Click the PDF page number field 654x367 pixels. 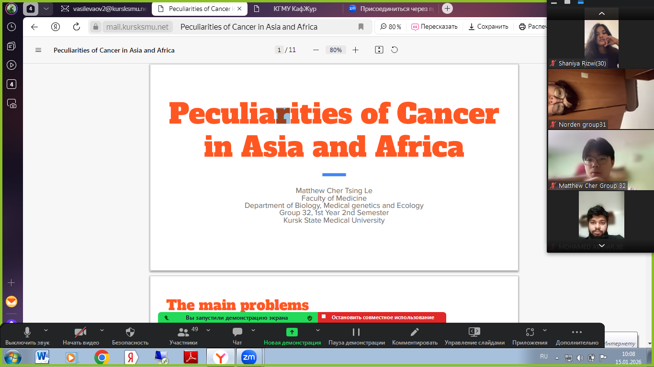click(x=279, y=50)
